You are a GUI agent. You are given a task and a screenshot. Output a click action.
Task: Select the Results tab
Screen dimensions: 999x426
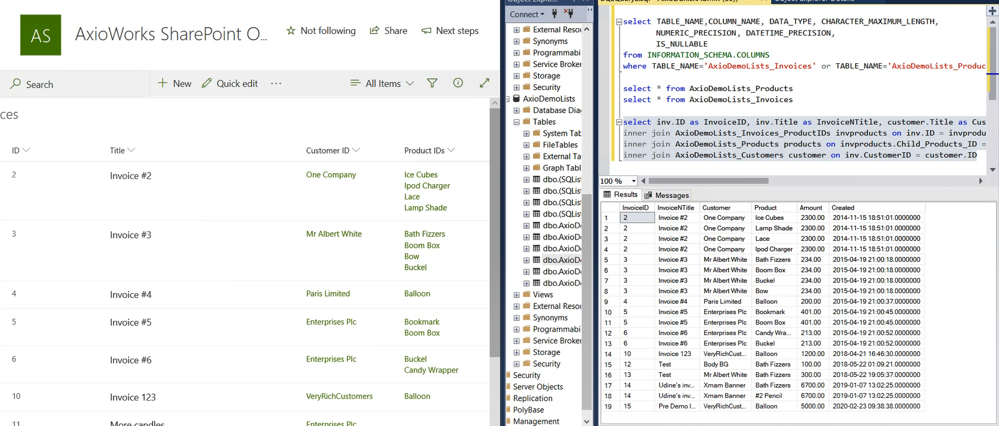coord(621,195)
